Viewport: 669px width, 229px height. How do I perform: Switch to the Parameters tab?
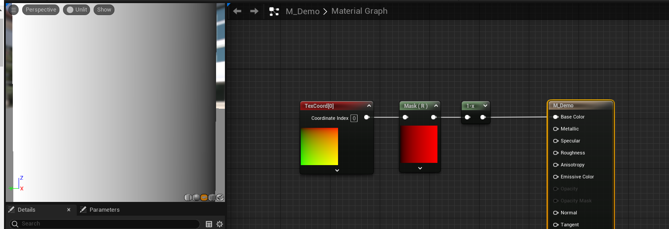(x=104, y=210)
